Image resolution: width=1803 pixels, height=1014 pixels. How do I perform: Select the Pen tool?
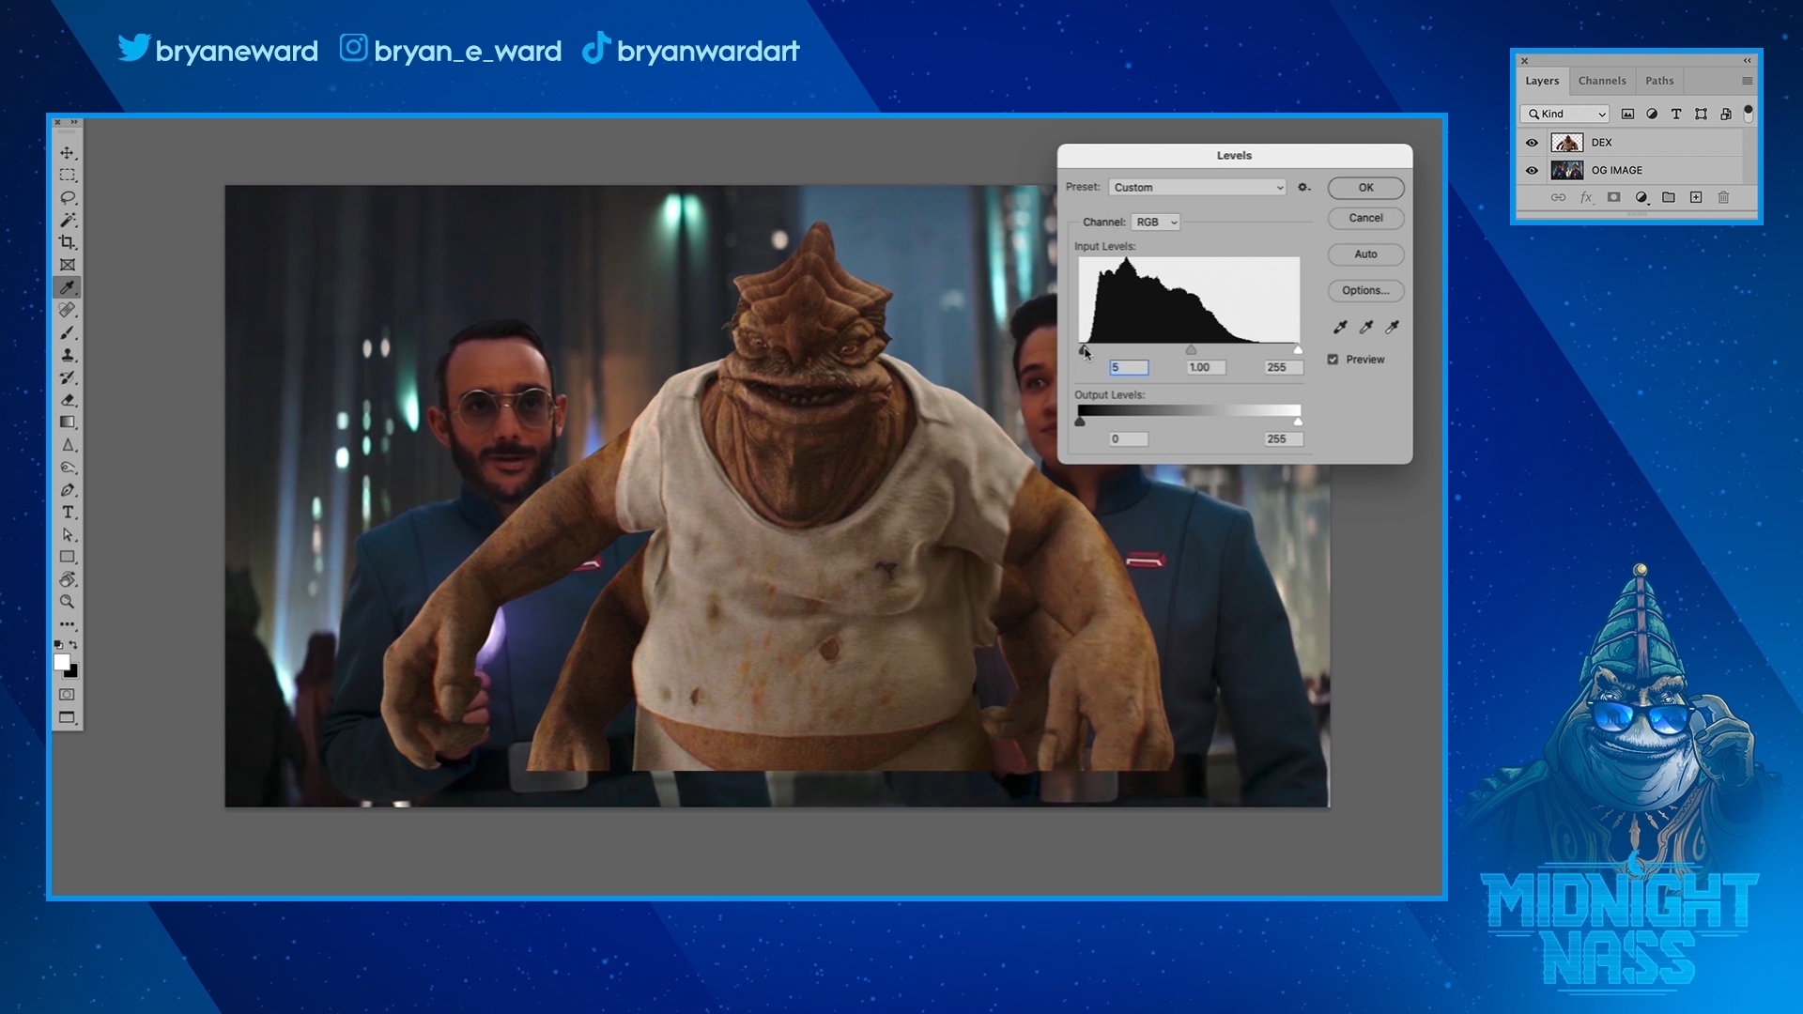coord(68,490)
